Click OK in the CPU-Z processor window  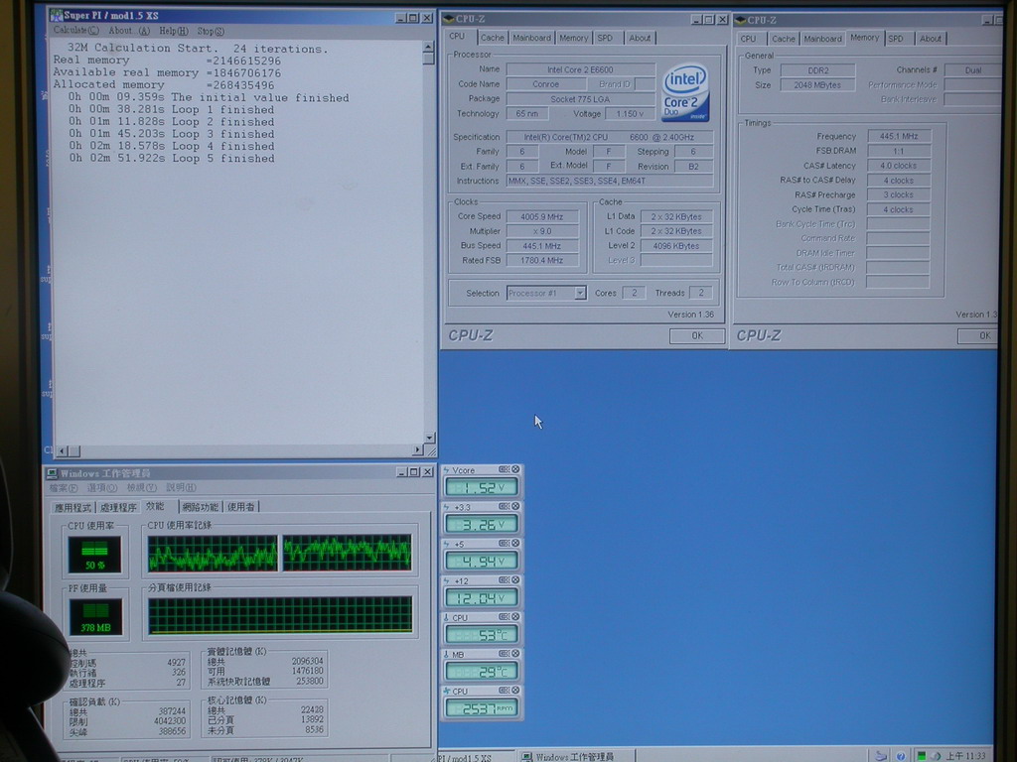[697, 335]
